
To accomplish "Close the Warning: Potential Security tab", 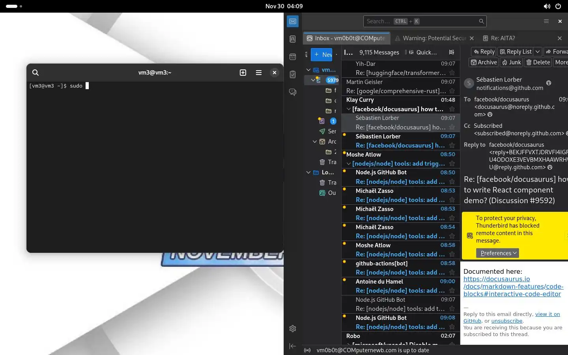I will (472, 38).
